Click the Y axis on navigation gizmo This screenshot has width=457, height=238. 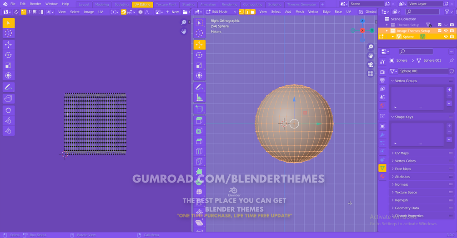pos(372,30)
